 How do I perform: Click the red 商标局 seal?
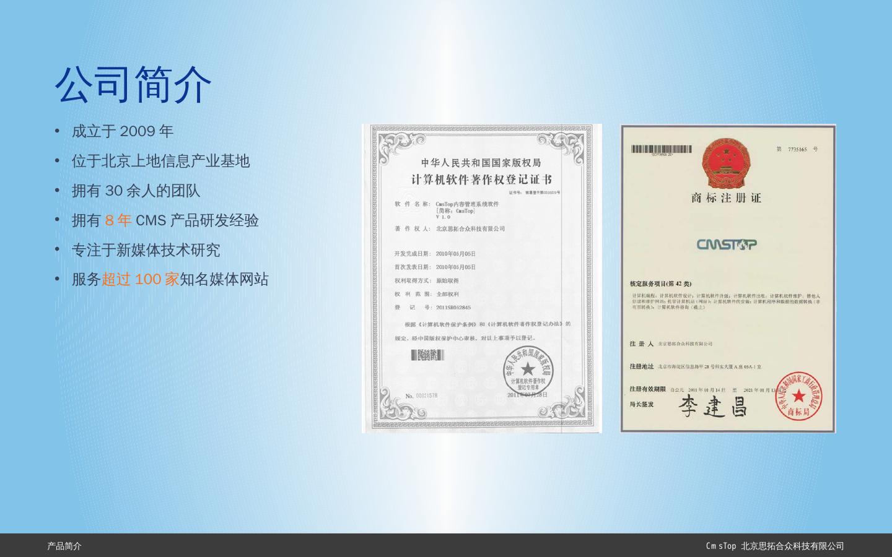[x=798, y=397]
